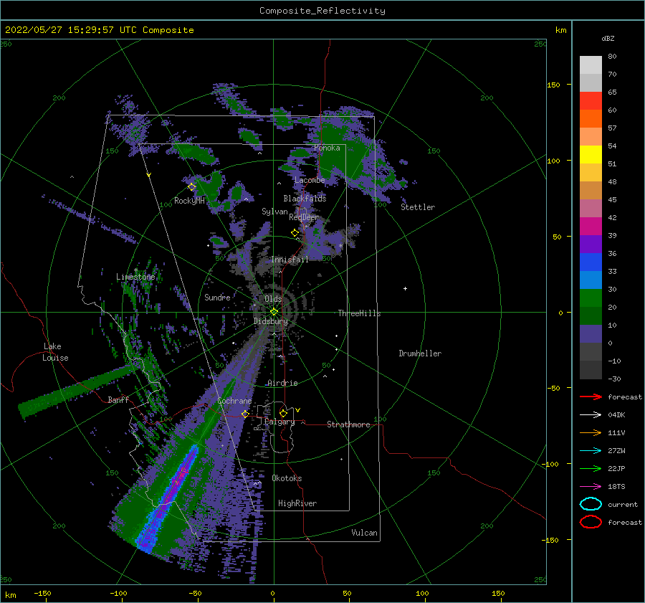Click the Okotoks label
645x603 pixels.
287,478
